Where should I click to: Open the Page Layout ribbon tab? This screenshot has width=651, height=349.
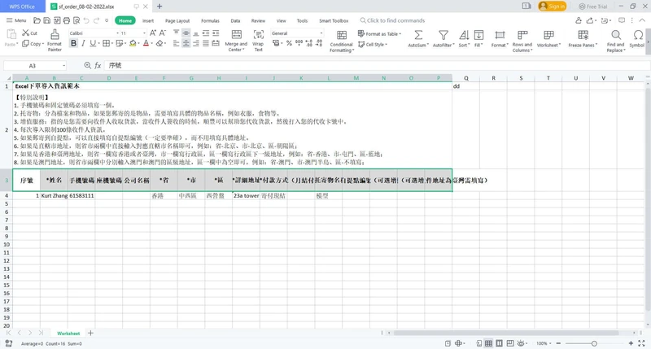point(177,21)
